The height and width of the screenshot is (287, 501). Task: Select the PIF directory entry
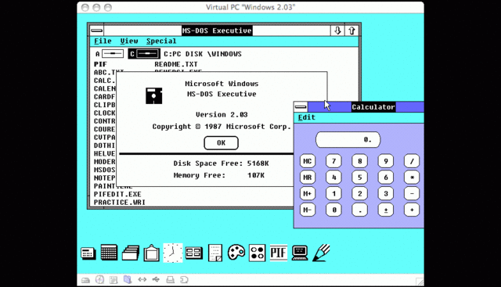[100, 64]
